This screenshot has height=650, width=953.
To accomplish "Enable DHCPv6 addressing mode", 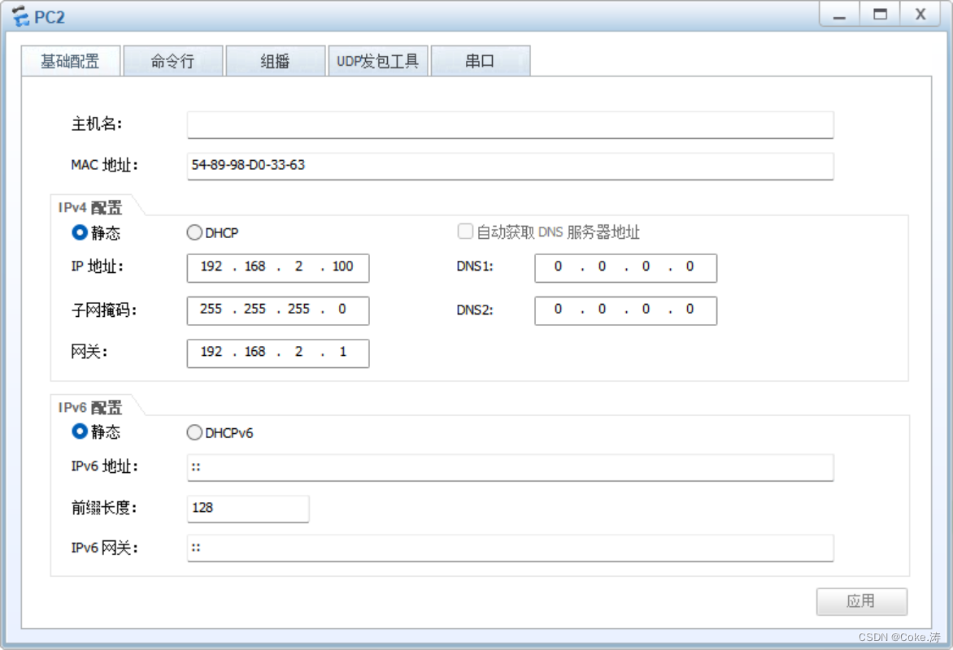I will pos(194,432).
